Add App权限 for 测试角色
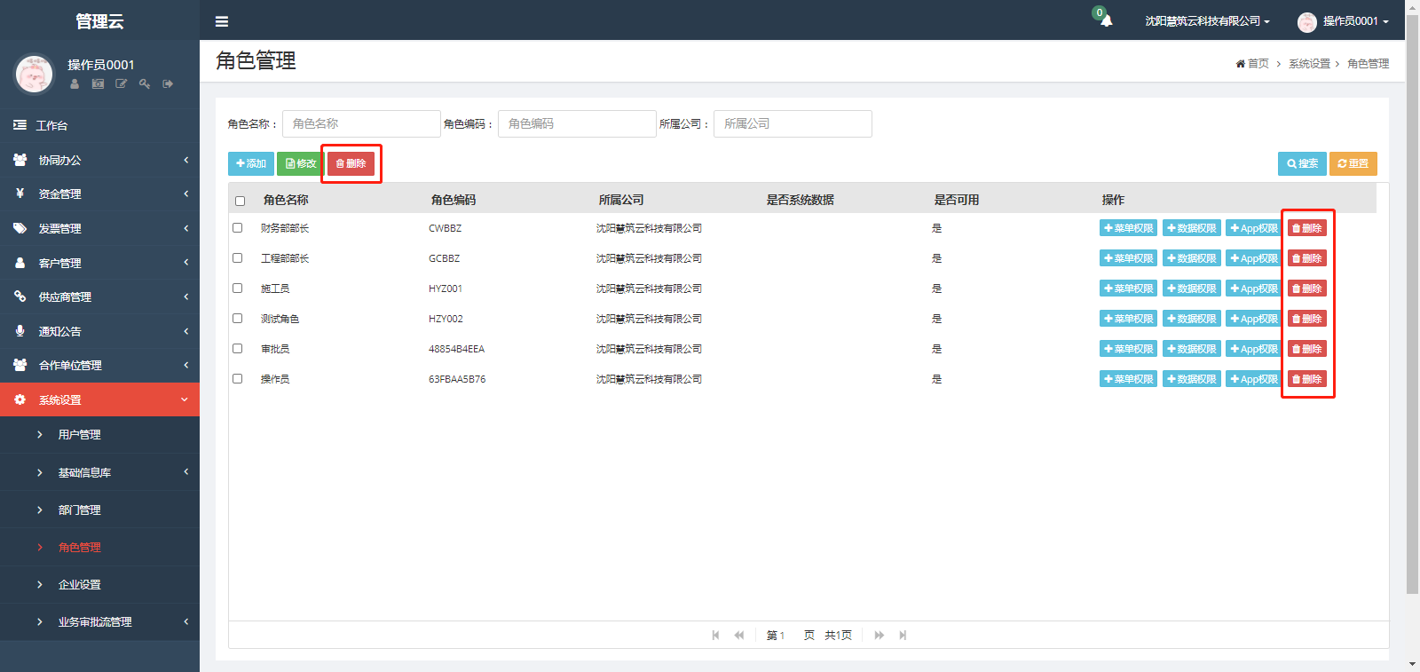Image resolution: width=1420 pixels, height=672 pixels. [x=1254, y=319]
